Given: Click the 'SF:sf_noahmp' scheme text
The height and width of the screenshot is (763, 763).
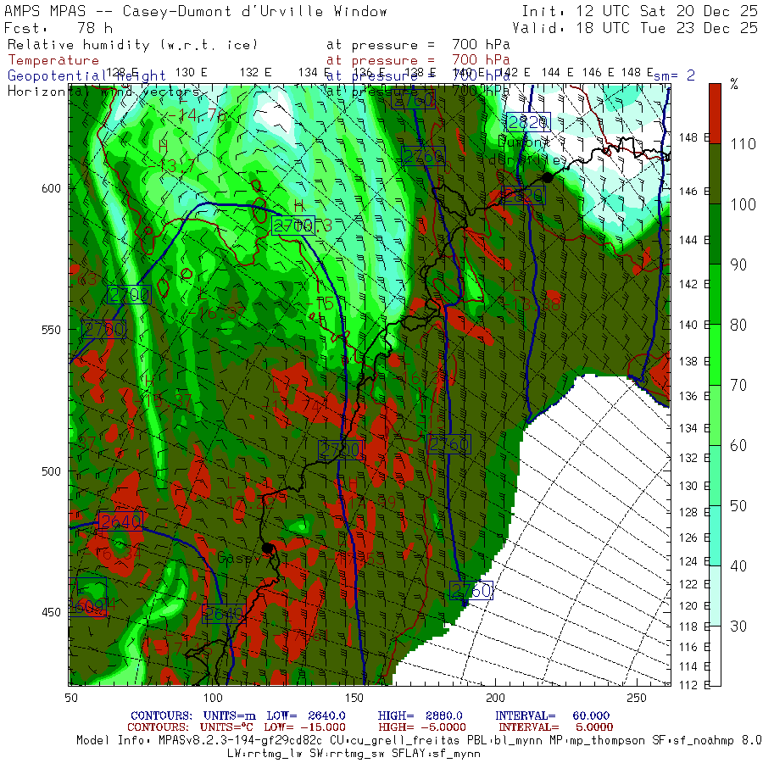Looking at the screenshot, I should point(692,741).
